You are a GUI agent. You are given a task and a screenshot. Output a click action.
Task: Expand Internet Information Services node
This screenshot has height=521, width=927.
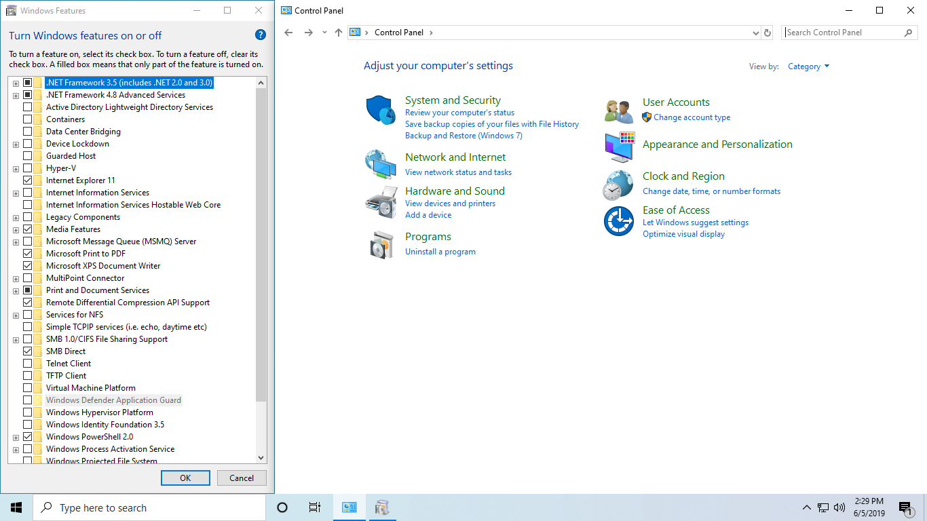click(16, 193)
